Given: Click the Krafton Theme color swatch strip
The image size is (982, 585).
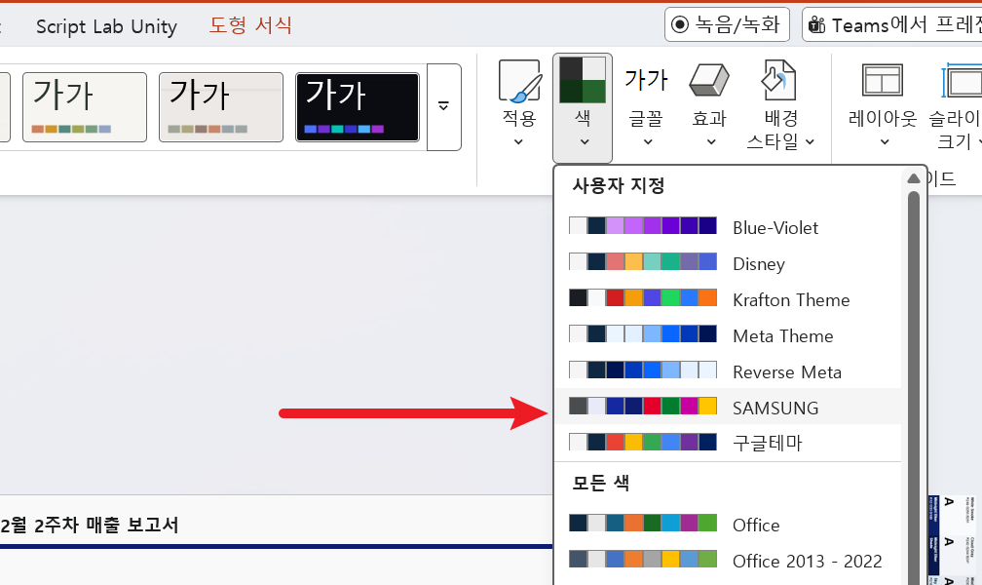Looking at the screenshot, I should tap(643, 297).
